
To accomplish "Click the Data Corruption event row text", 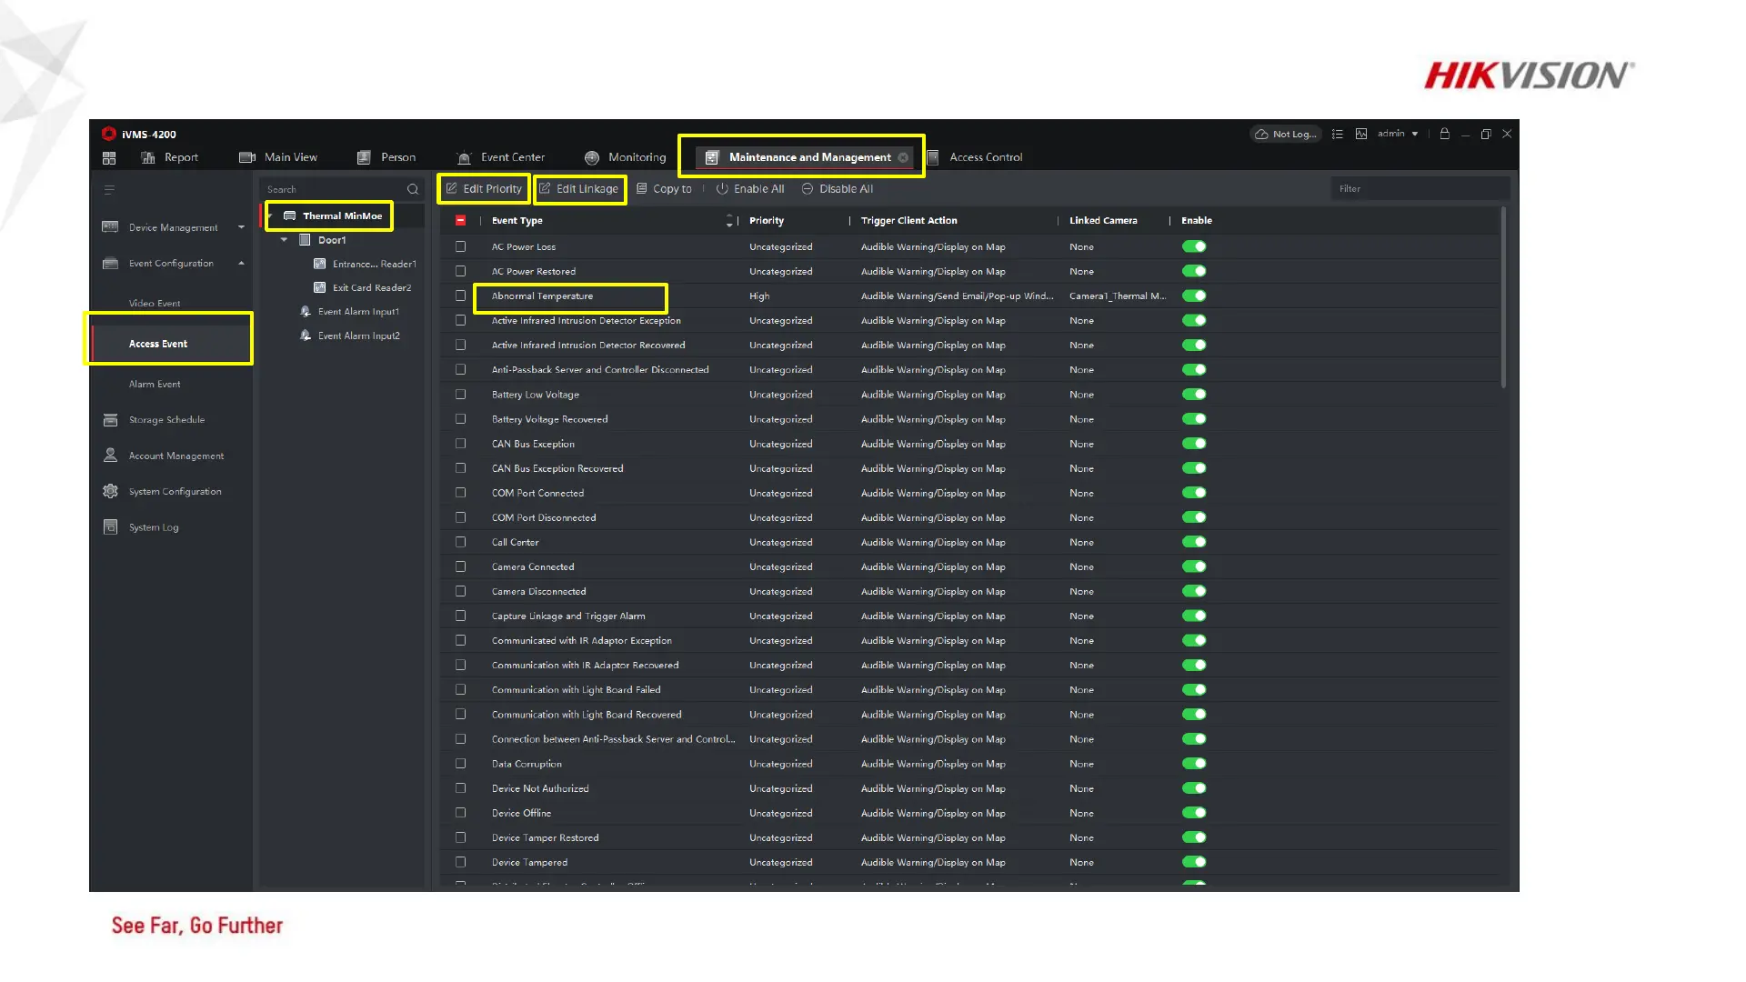I will coord(527,765).
